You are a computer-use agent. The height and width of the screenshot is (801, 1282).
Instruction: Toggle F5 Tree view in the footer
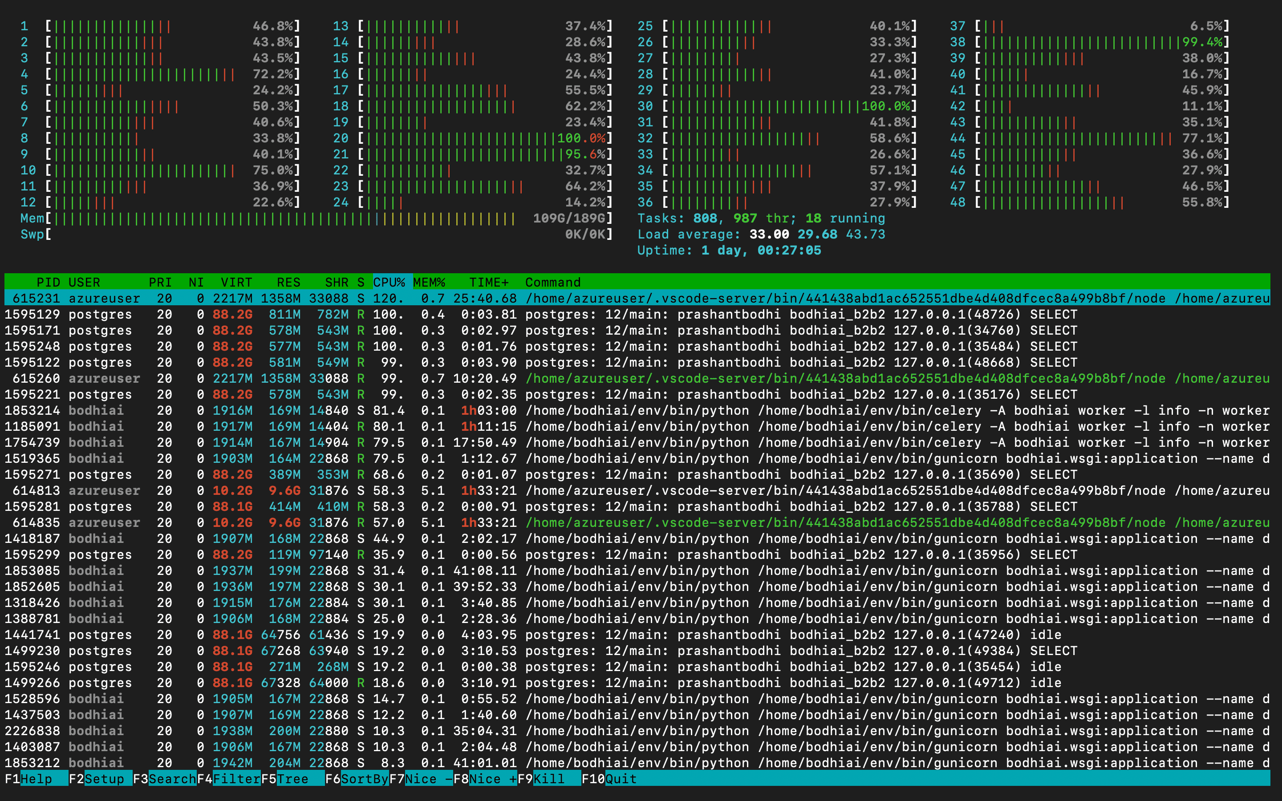292,779
